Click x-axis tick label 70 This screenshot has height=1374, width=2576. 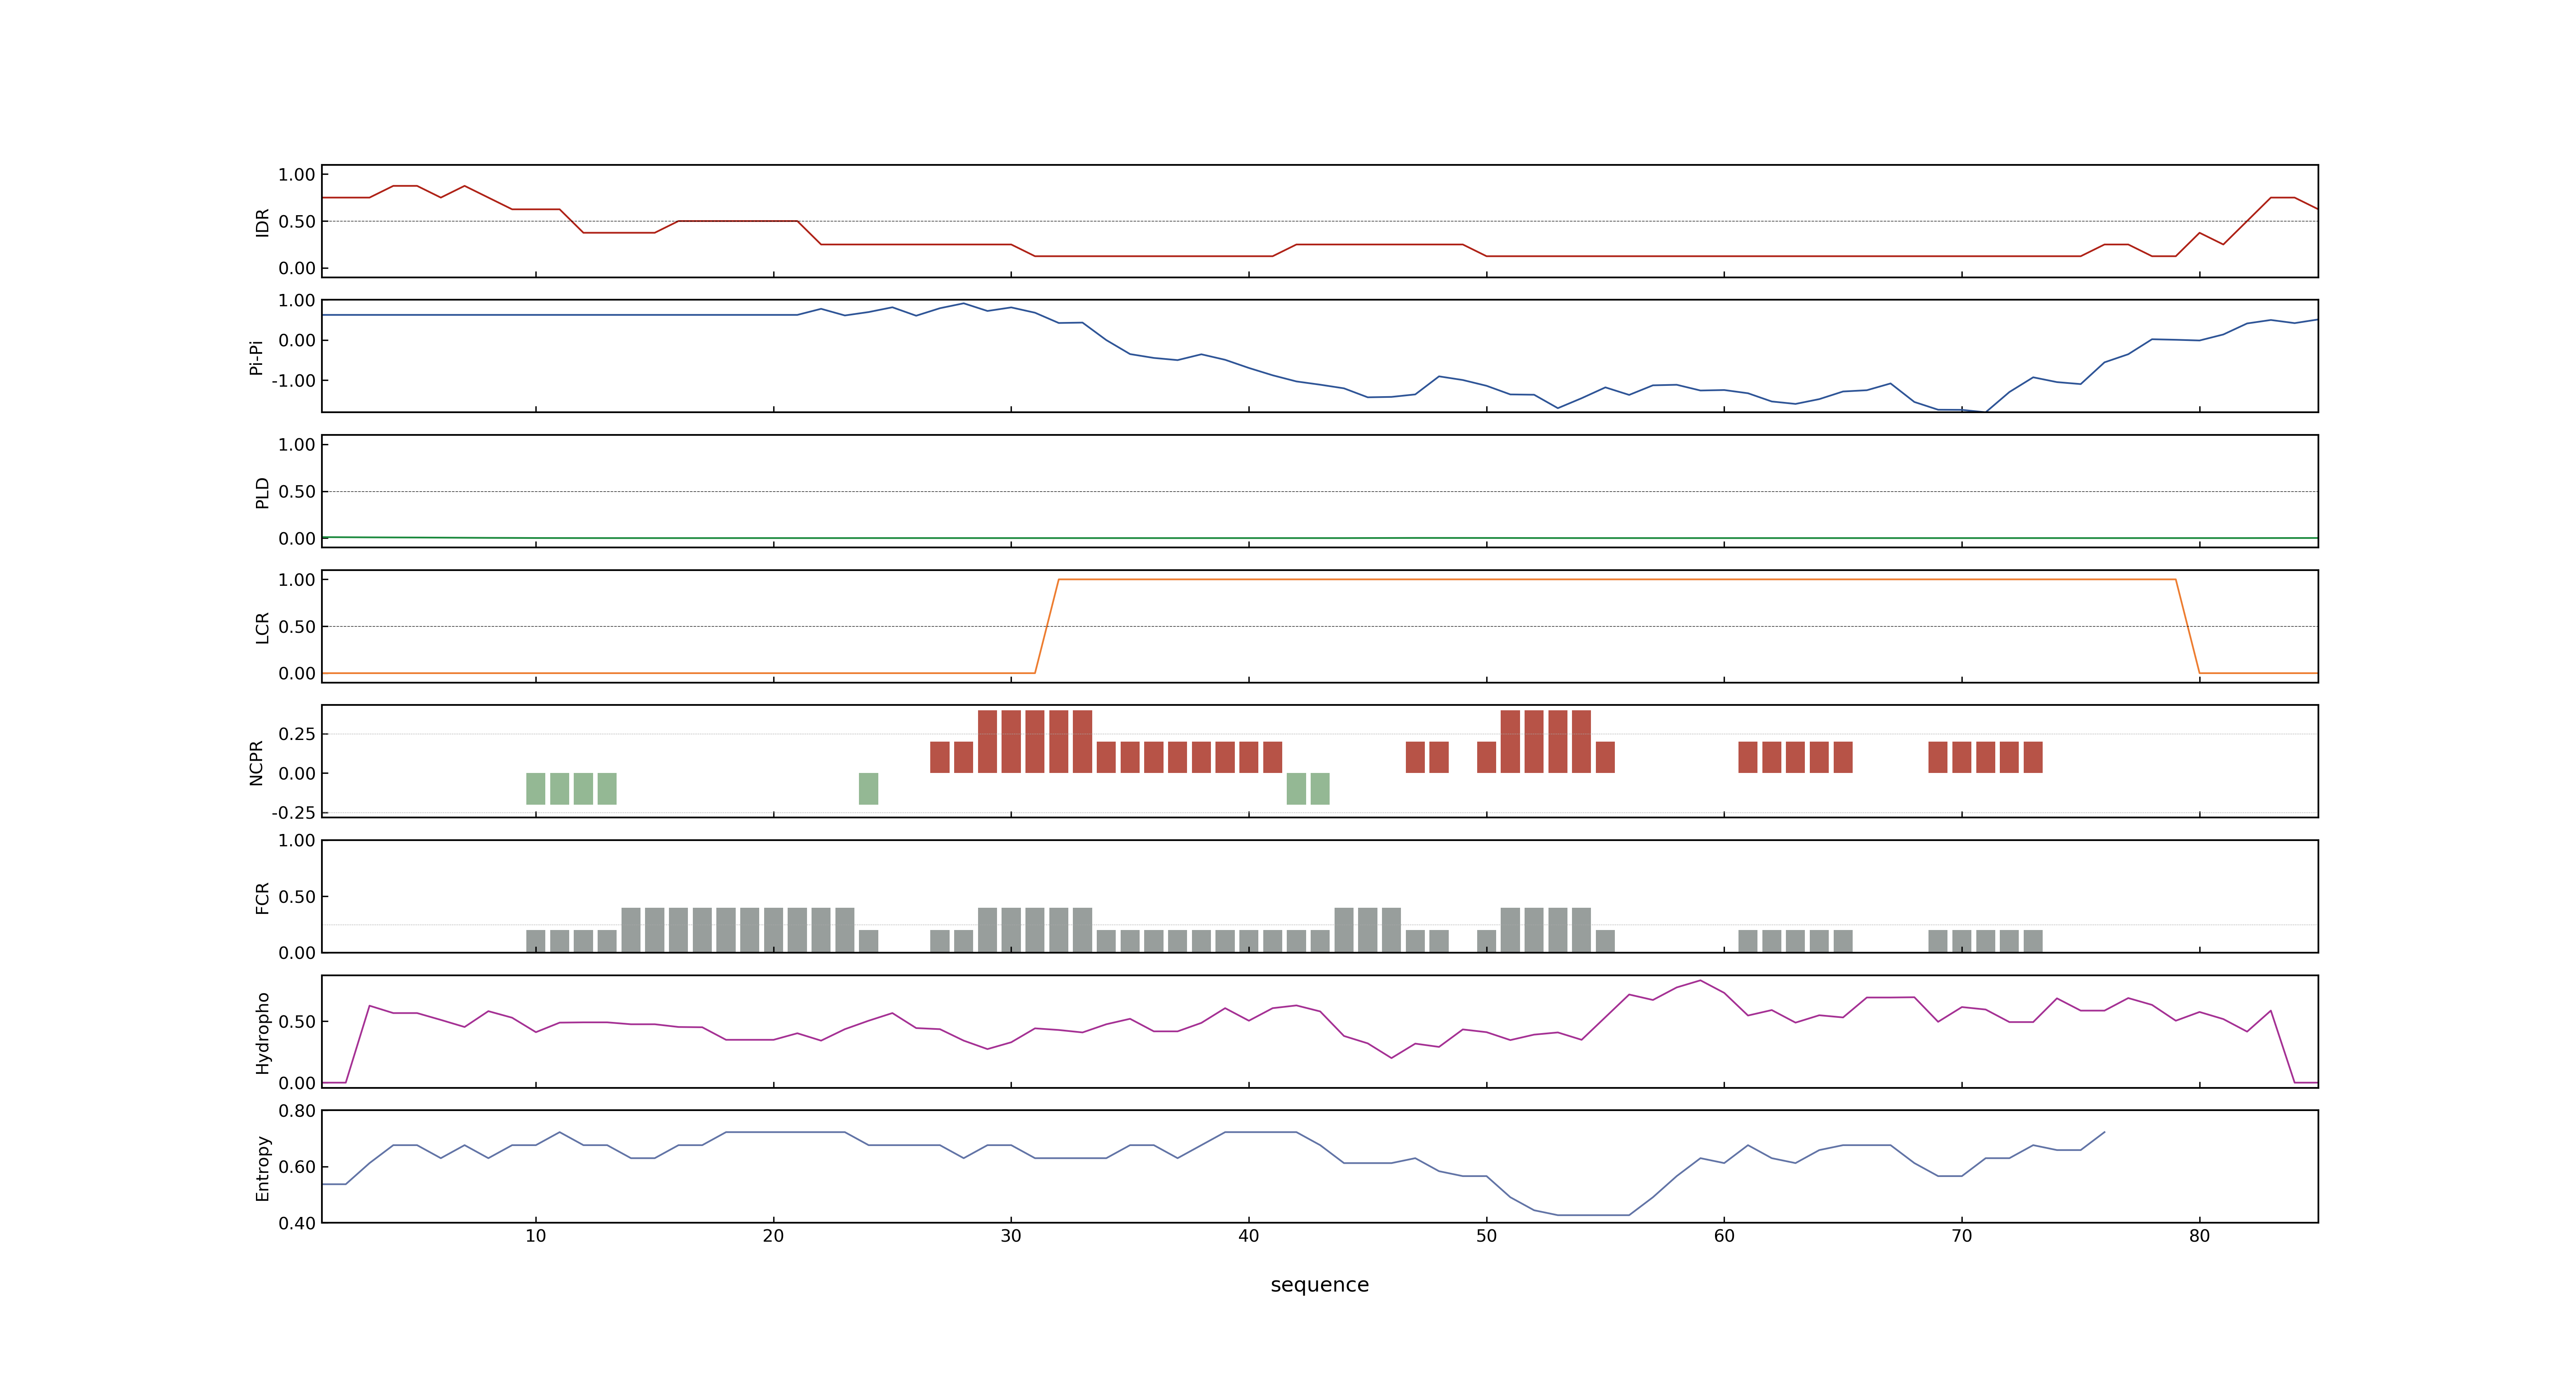(x=1962, y=1236)
